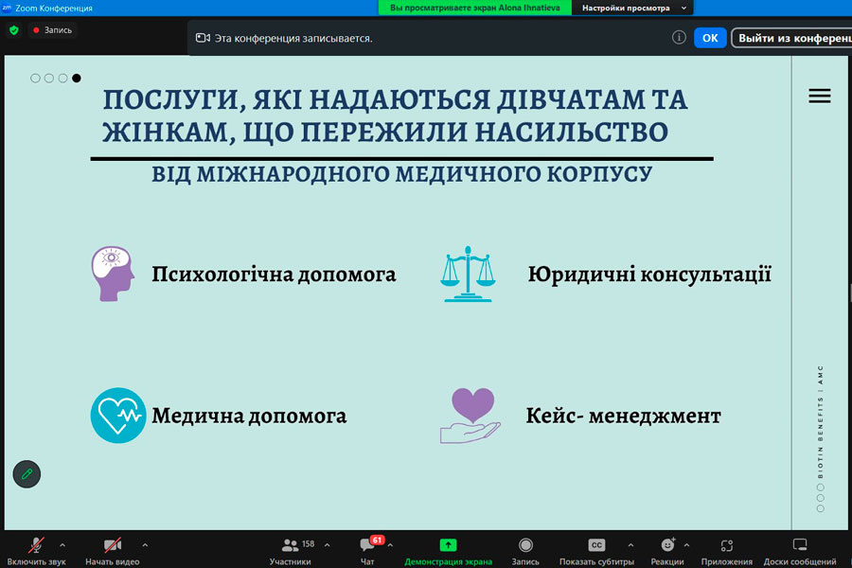Expand the arrow next to Показать субтитры

630,544
